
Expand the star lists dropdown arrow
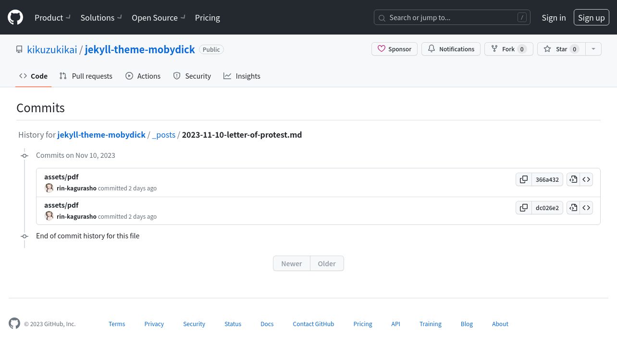coord(593,49)
